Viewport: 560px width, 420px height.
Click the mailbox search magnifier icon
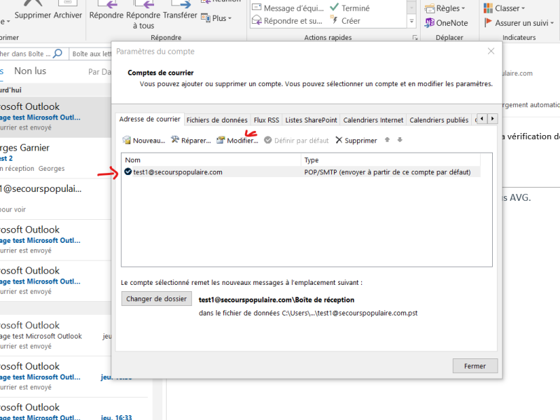click(x=57, y=54)
